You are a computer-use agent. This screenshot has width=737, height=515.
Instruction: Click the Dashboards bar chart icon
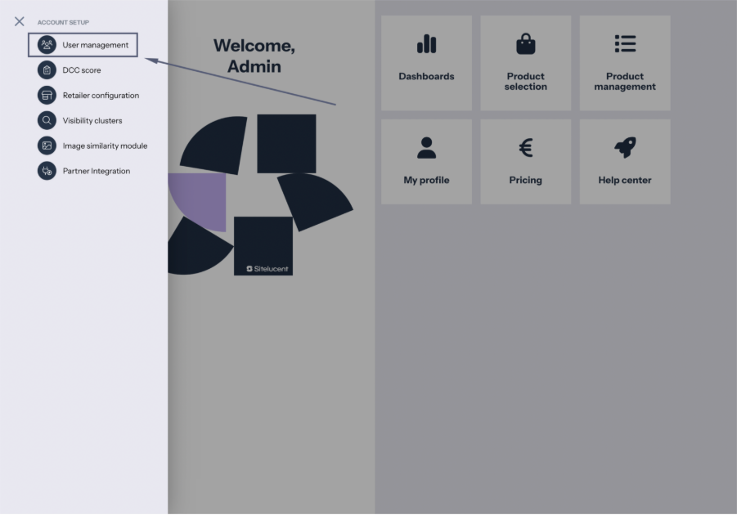(426, 44)
